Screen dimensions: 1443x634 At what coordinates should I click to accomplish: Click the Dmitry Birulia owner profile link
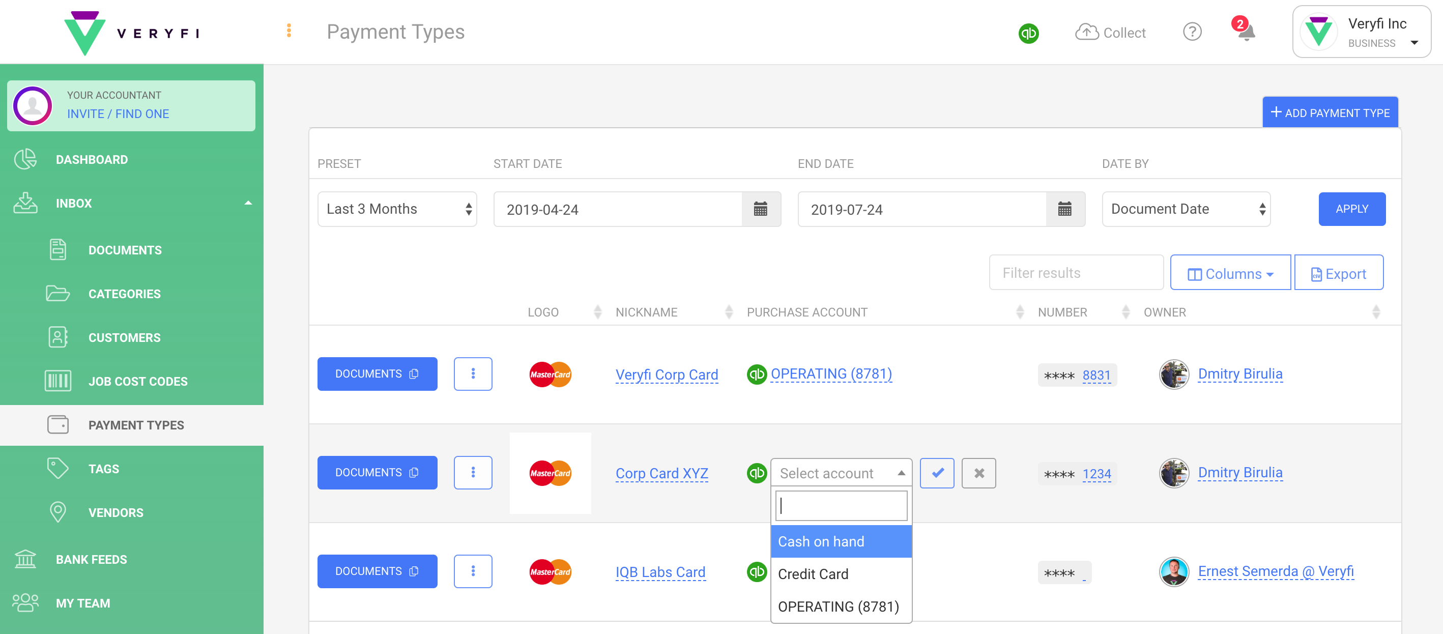1239,372
